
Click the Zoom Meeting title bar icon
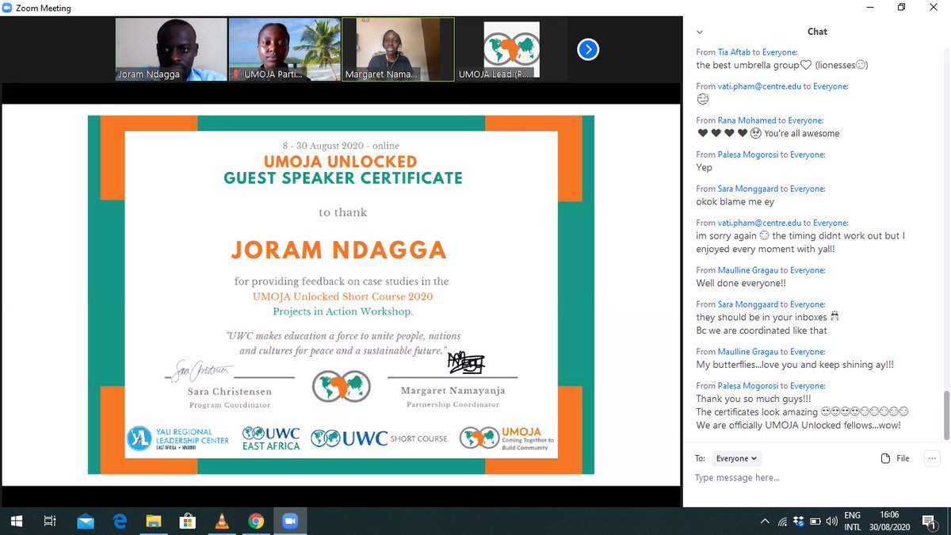(x=9, y=8)
